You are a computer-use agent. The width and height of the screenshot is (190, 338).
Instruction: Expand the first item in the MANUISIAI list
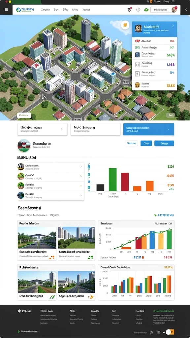coord(50,167)
